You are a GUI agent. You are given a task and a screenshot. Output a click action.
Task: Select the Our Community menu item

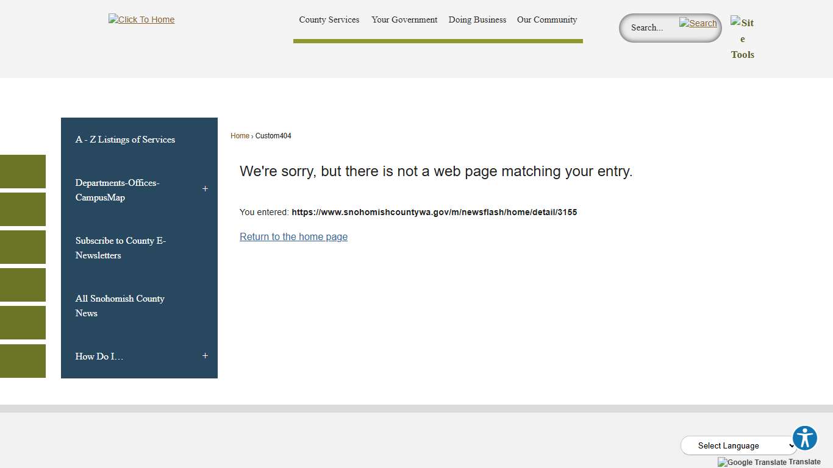(546, 19)
